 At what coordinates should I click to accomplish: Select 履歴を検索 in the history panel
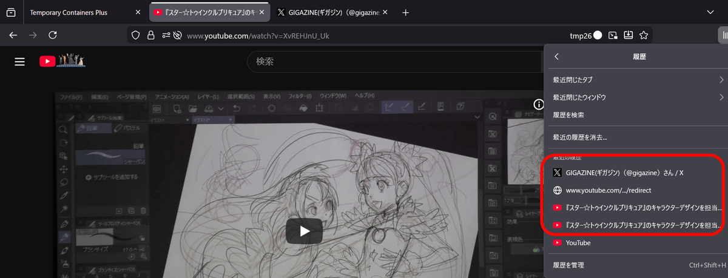pyautogui.click(x=573, y=115)
